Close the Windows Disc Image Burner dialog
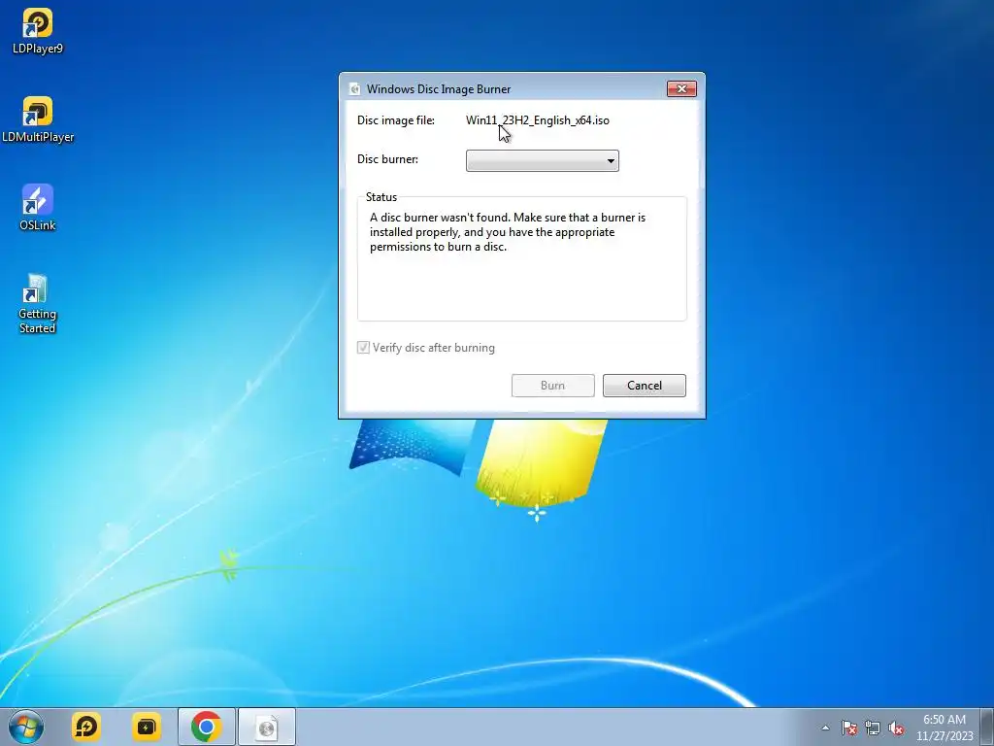994x746 pixels. click(x=681, y=88)
